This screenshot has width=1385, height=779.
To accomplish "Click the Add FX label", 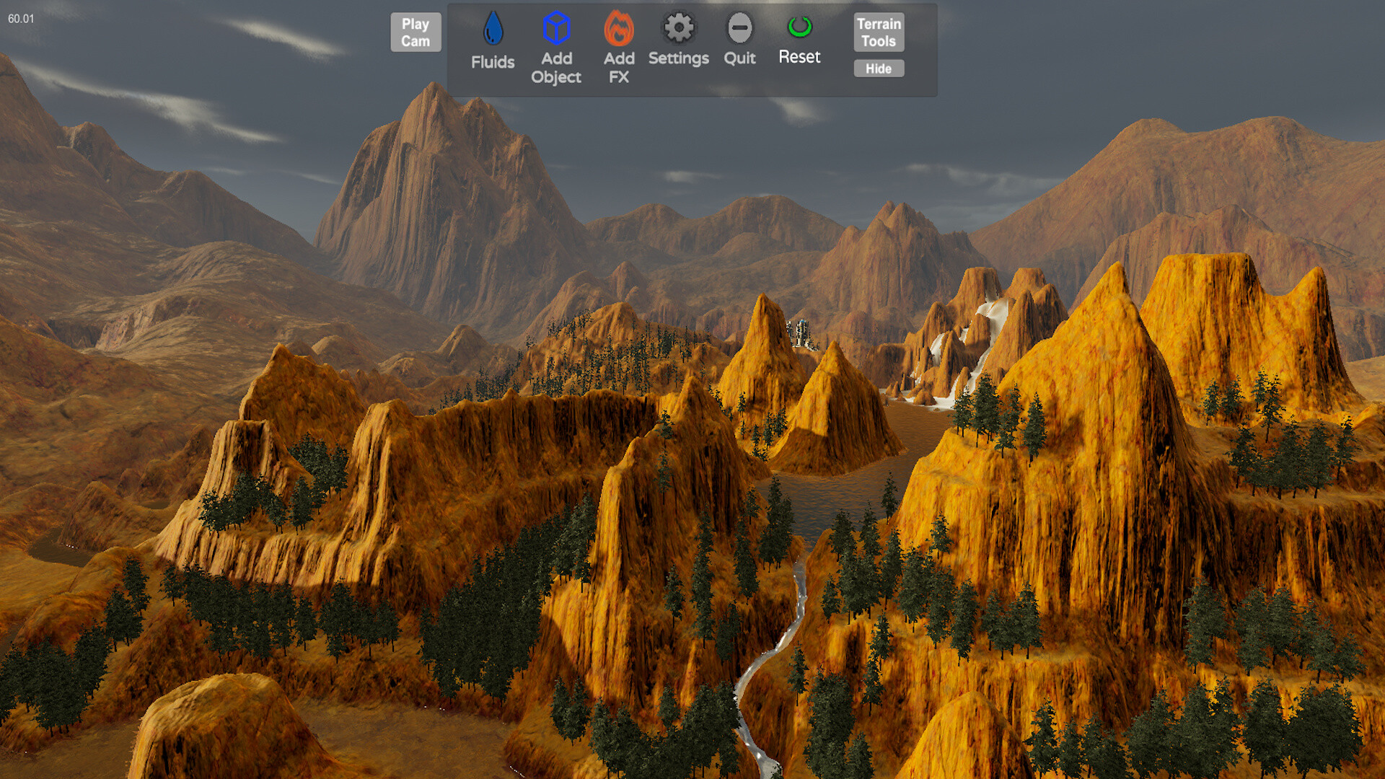I will click(618, 68).
